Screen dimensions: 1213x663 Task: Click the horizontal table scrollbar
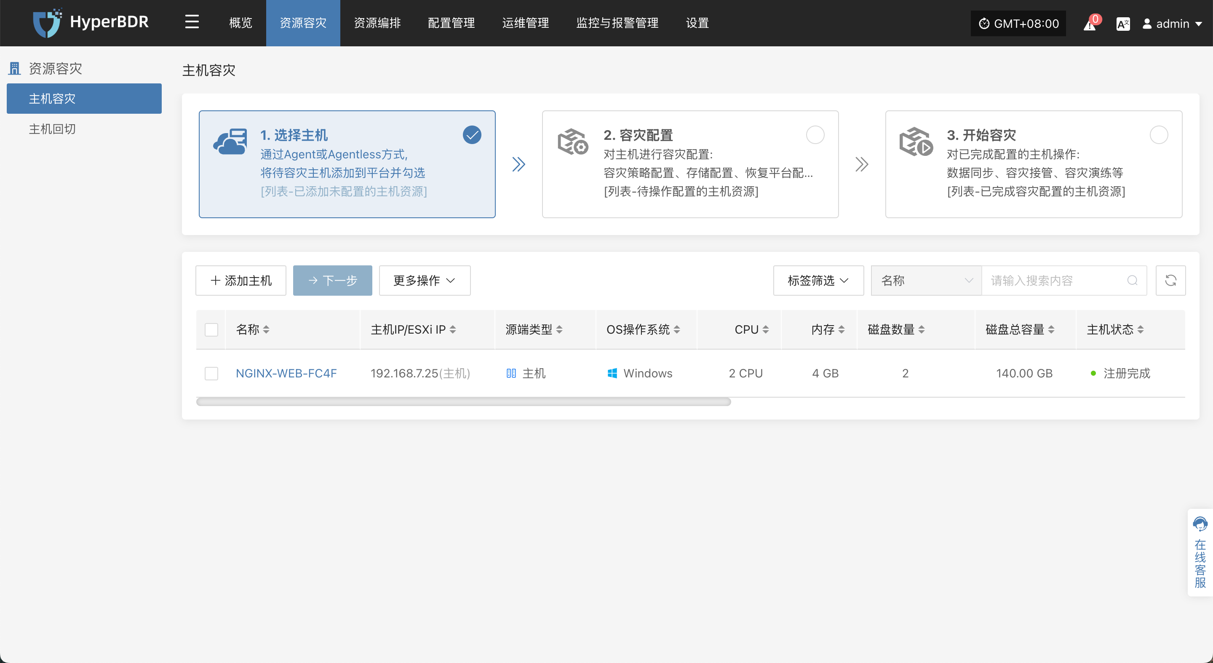click(x=463, y=402)
